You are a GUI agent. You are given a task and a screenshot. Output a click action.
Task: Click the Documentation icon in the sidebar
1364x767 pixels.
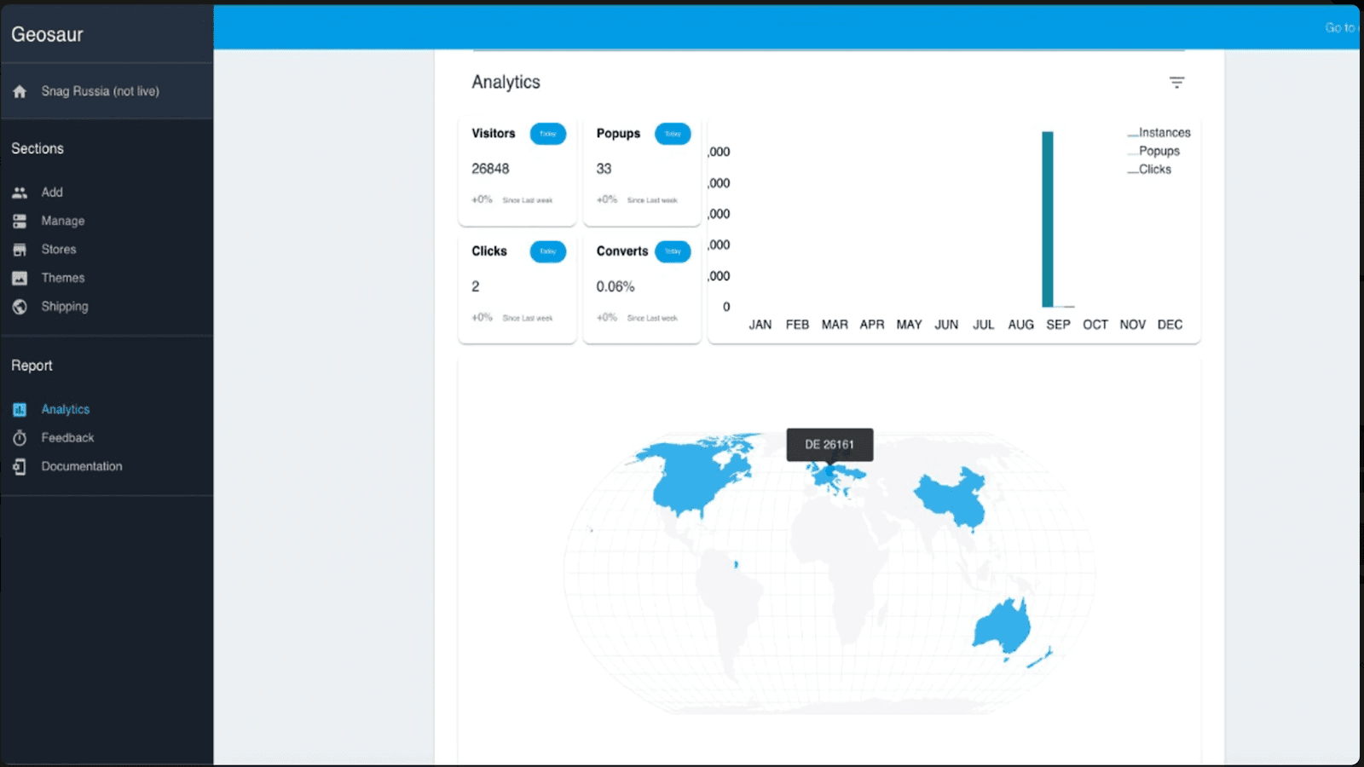pyautogui.click(x=19, y=466)
